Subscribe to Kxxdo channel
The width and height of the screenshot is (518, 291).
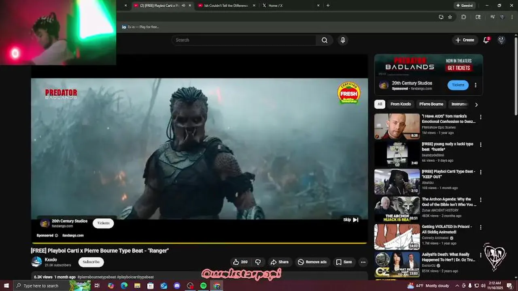pos(91,262)
